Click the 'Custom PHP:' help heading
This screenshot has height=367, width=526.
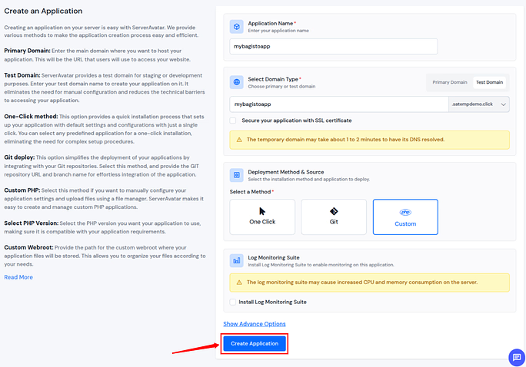tap(22, 190)
